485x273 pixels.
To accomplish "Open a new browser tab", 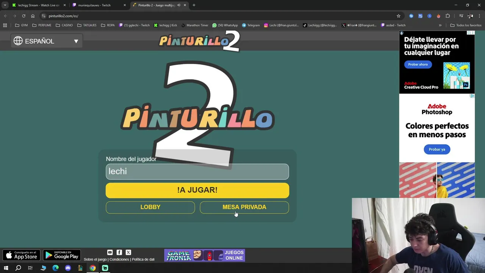I will tap(194, 5).
